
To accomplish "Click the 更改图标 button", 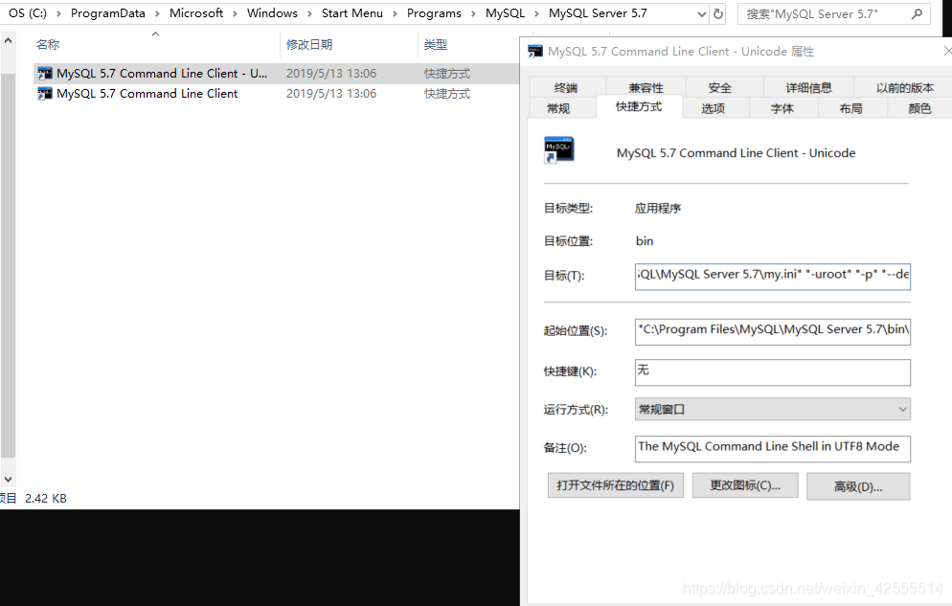I will point(745,485).
